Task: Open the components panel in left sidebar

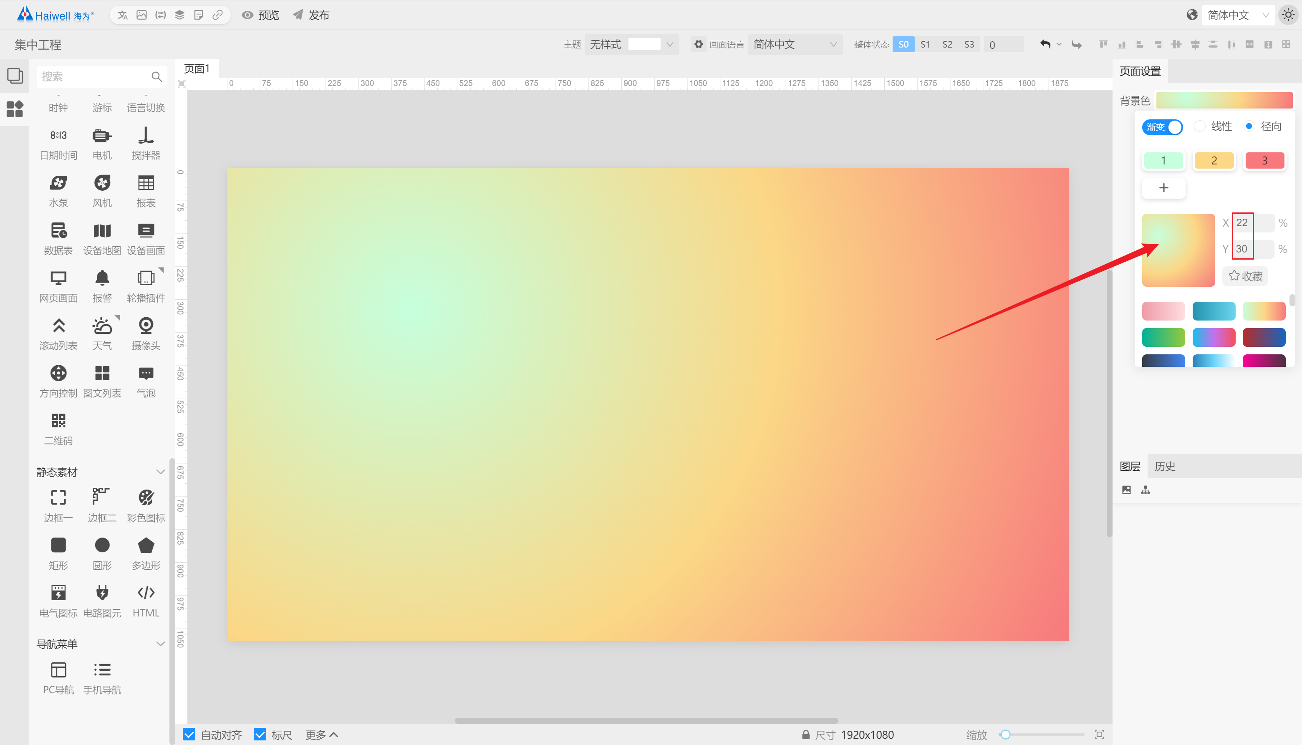Action: pos(15,109)
